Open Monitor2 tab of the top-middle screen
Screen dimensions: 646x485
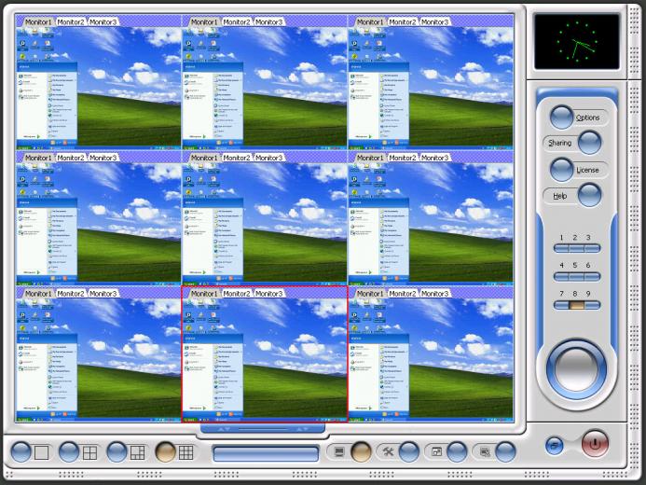click(x=237, y=21)
